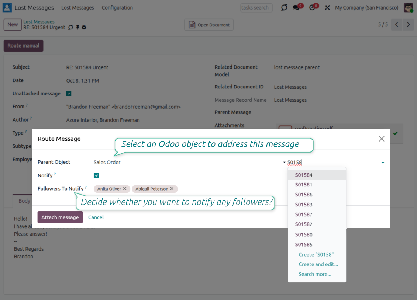Click the debug tools wrench icon
This screenshot has height=300, width=417.
click(x=327, y=8)
